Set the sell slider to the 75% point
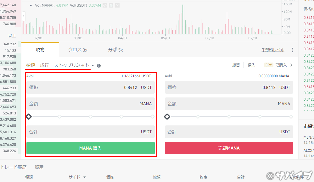 click(260, 117)
